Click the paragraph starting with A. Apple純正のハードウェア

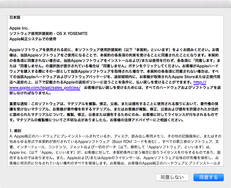(115, 149)
